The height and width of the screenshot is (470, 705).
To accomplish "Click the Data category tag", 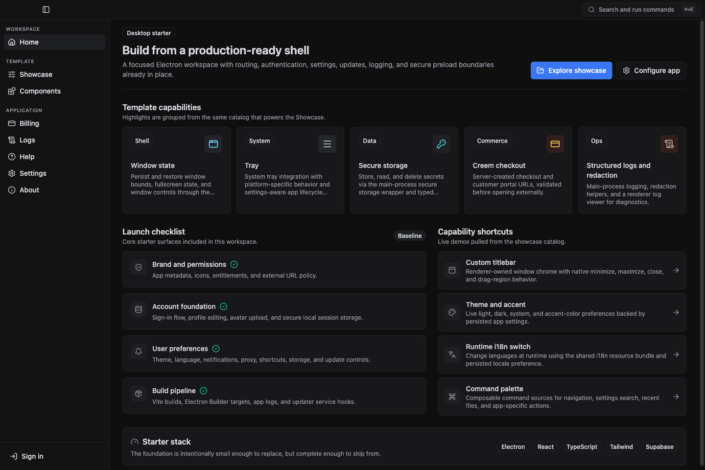I will pyautogui.click(x=370, y=141).
